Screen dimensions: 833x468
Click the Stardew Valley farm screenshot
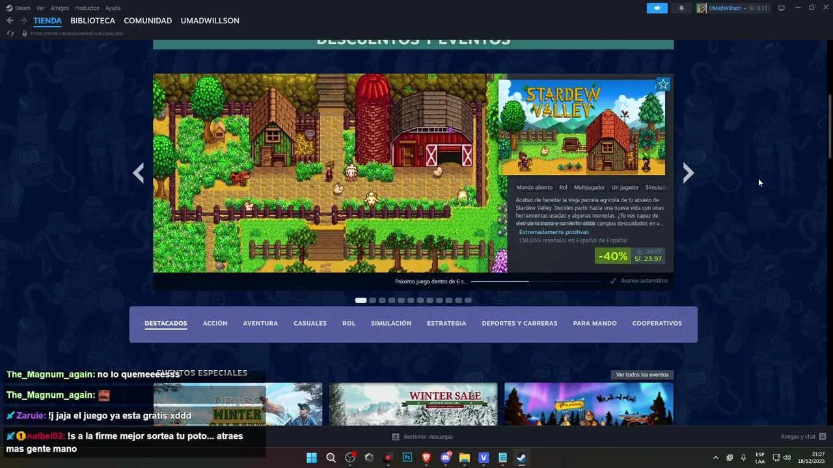[330, 173]
